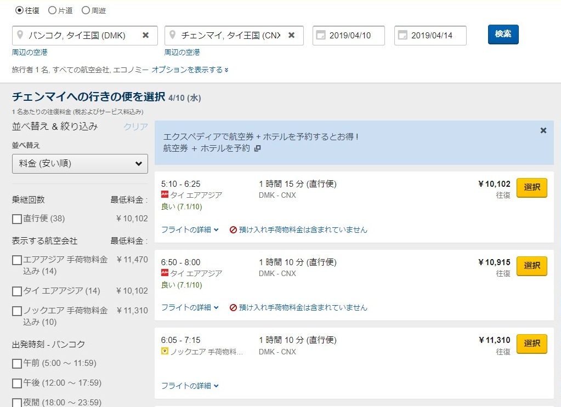Check the 直行便 (38) filter checkbox
561x407 pixels.
pyautogui.click(x=17, y=219)
